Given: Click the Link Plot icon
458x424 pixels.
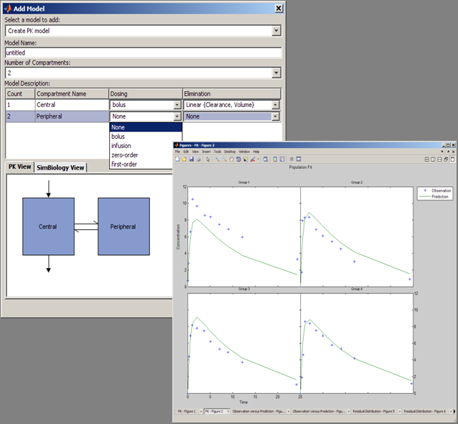Looking at the screenshot, I should (266, 159).
